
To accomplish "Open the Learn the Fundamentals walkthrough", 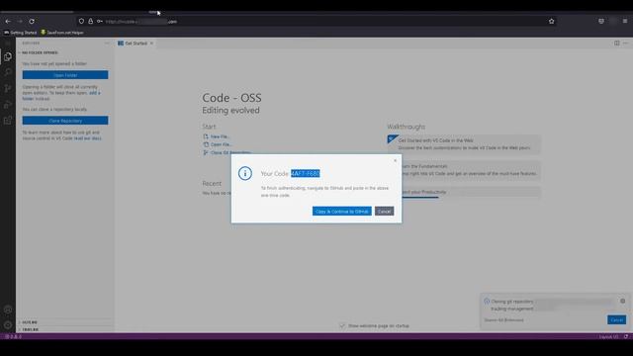I will click(471, 170).
